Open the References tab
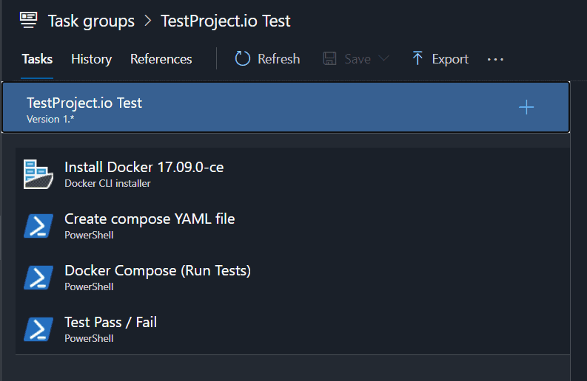 161,59
